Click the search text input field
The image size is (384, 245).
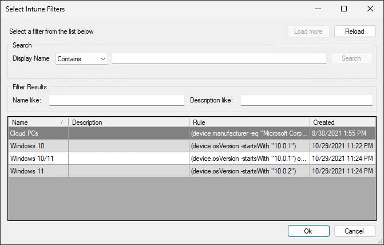tap(219, 58)
